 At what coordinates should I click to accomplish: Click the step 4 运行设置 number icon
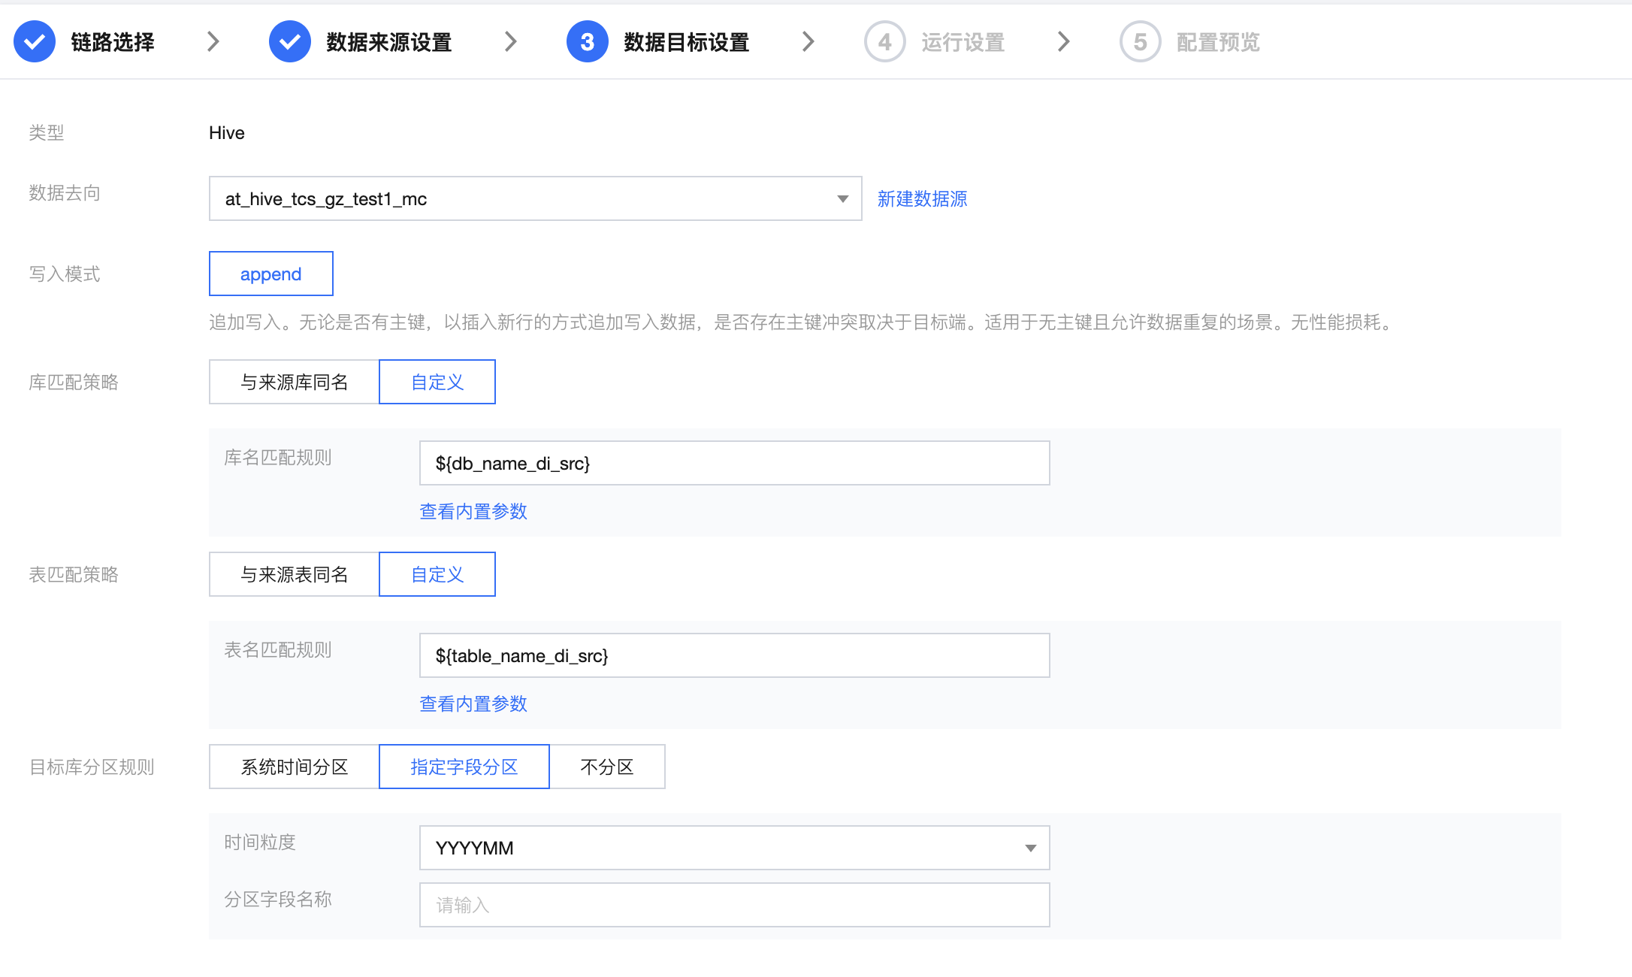[884, 42]
